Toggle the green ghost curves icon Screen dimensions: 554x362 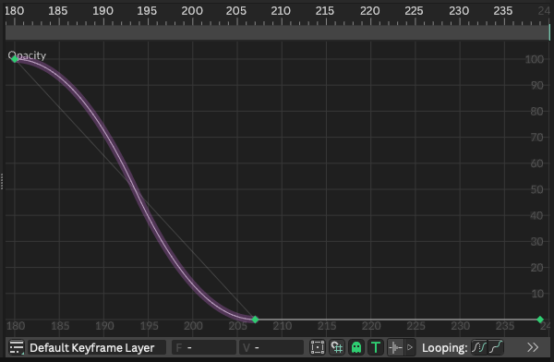pos(356,347)
